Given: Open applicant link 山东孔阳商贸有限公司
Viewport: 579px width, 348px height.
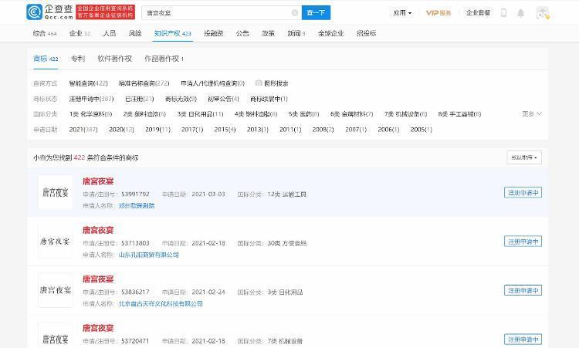Looking at the screenshot, I should (148, 255).
